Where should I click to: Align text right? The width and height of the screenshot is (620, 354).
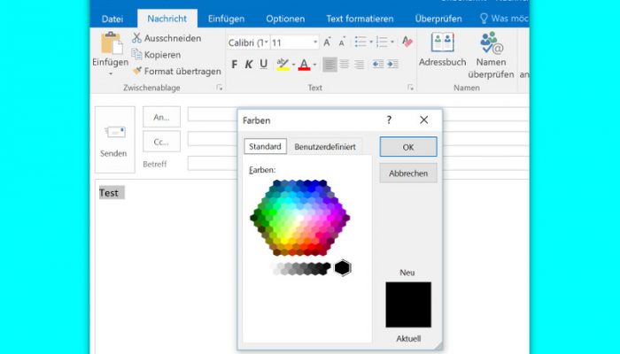[359, 64]
